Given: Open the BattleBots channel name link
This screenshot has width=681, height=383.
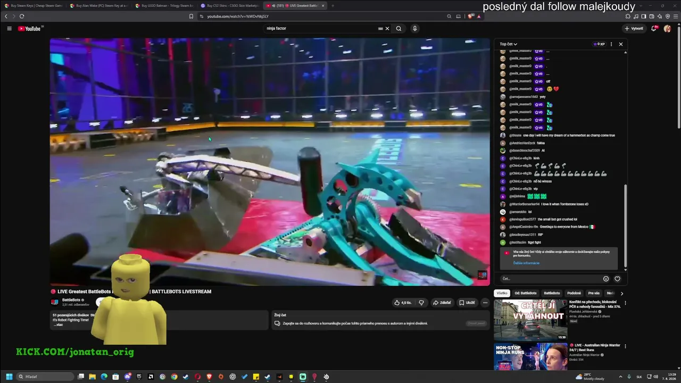Looking at the screenshot, I should point(71,300).
